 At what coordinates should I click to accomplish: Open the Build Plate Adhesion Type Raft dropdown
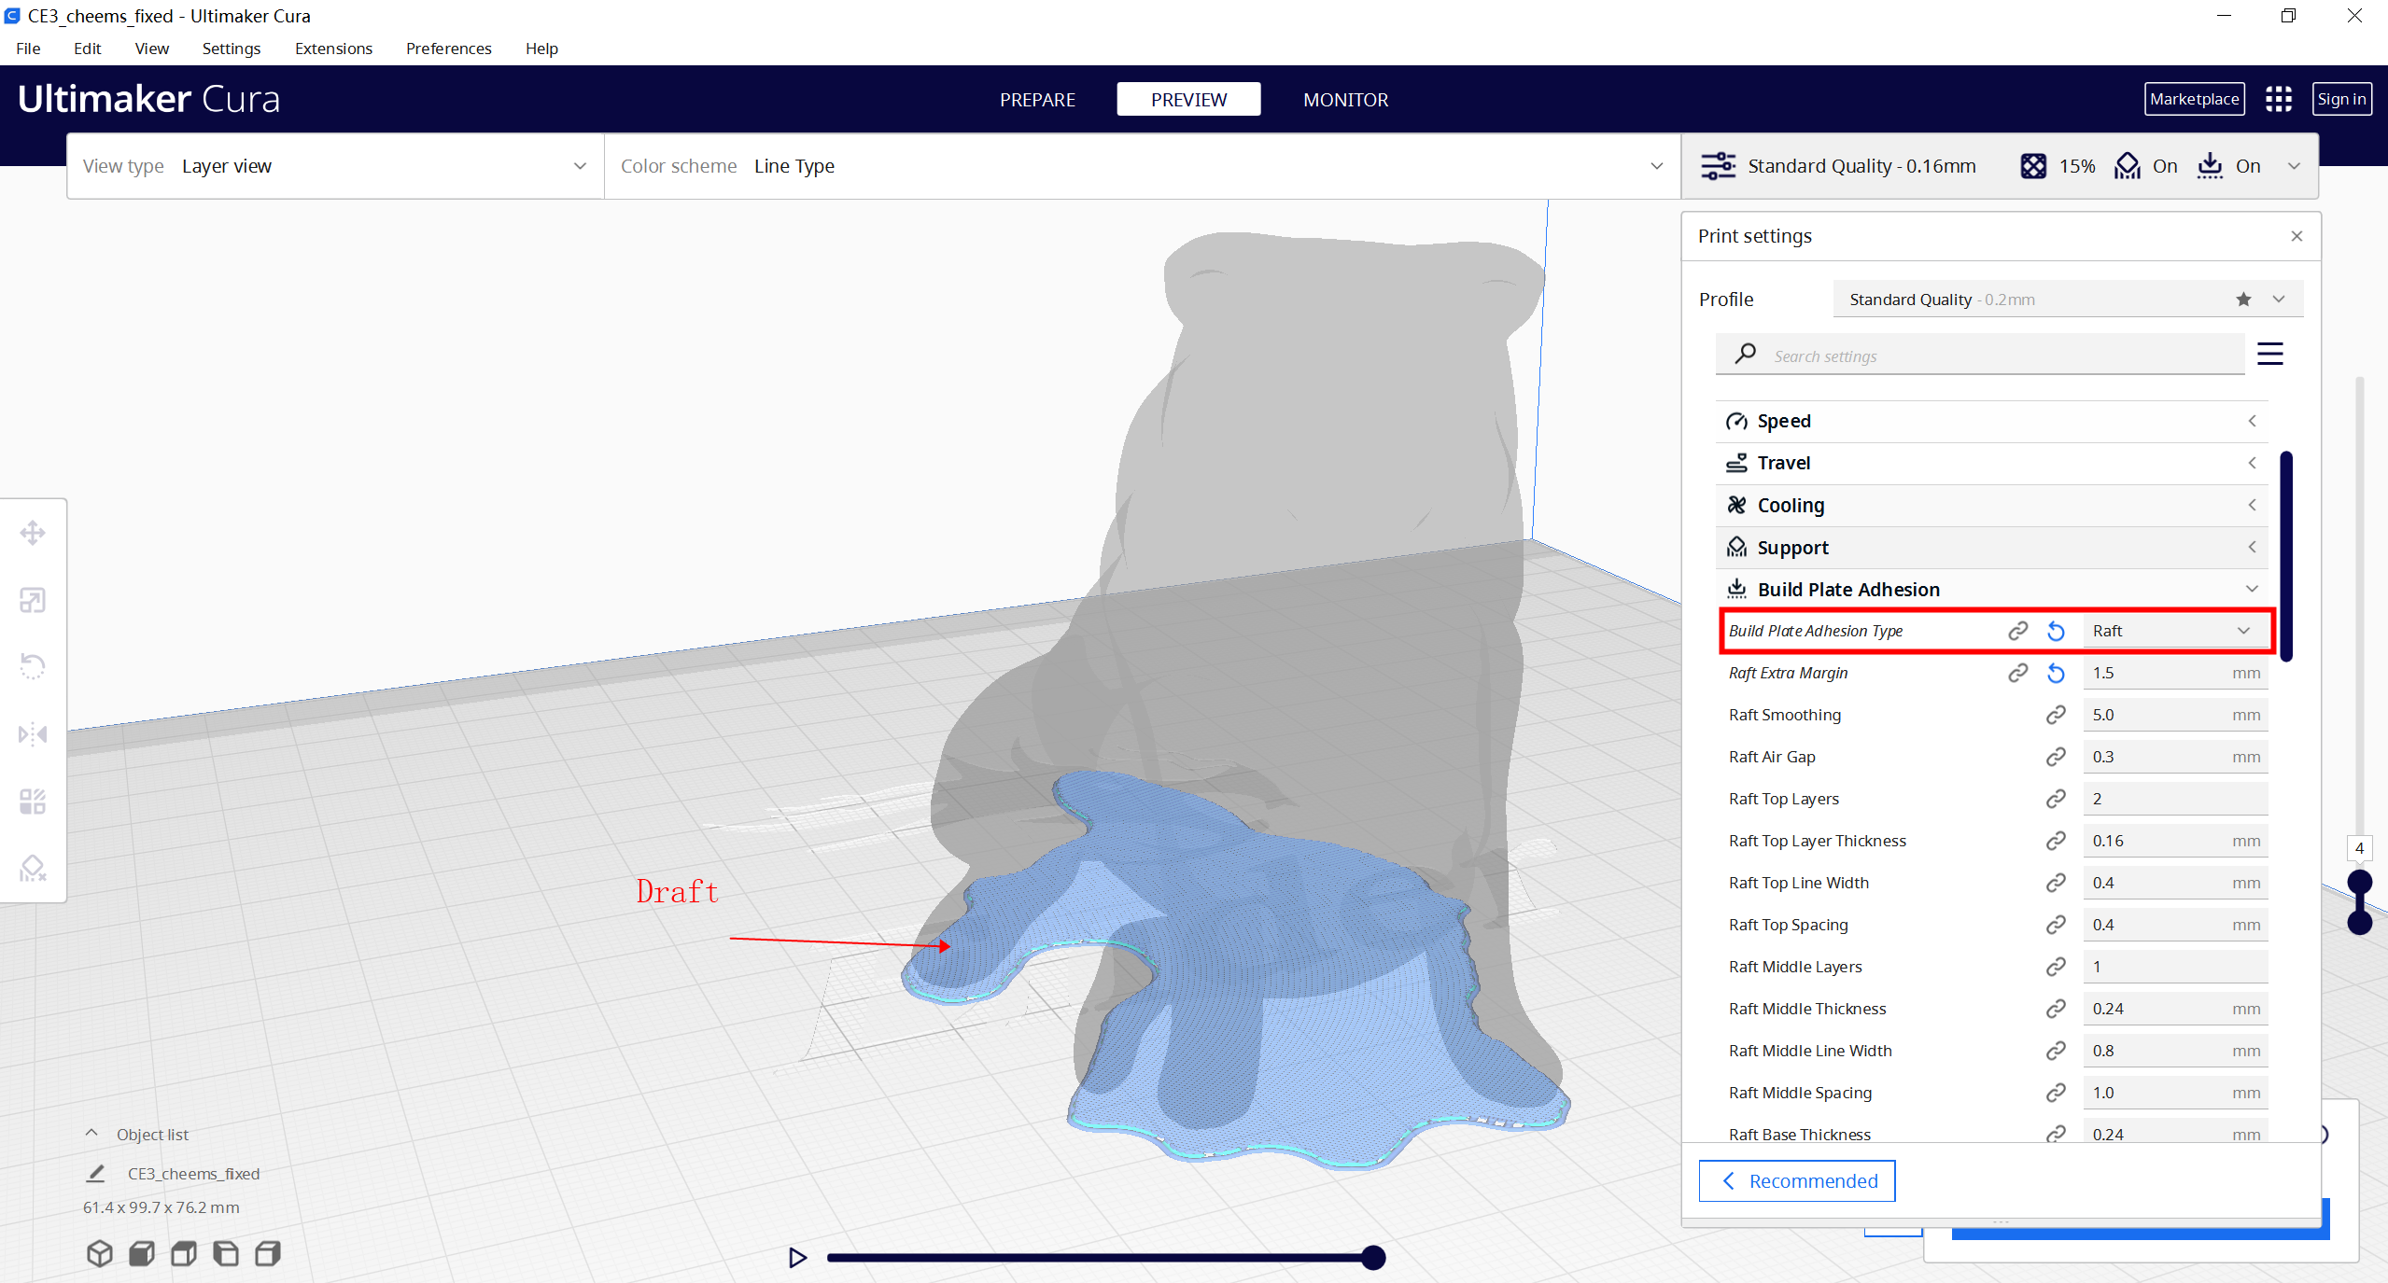click(x=2174, y=632)
